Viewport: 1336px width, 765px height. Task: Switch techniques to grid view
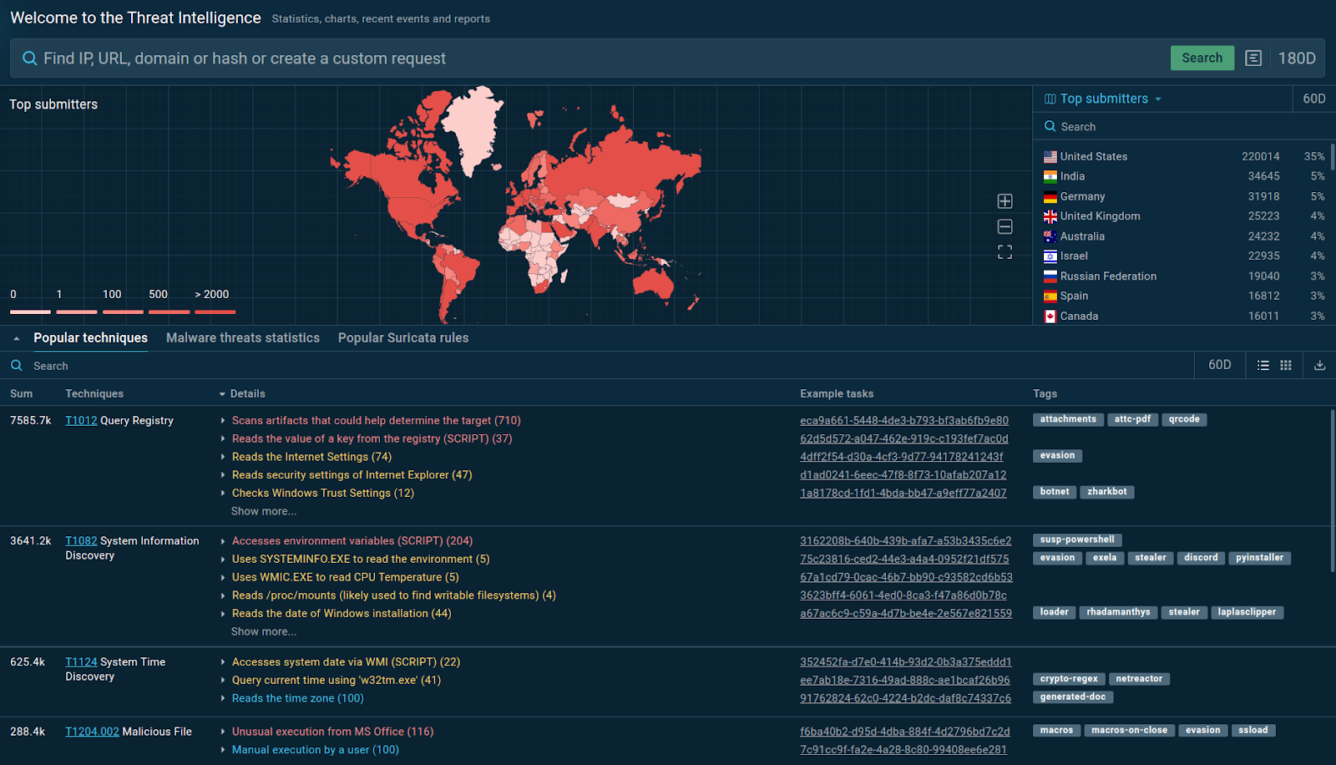(1286, 365)
